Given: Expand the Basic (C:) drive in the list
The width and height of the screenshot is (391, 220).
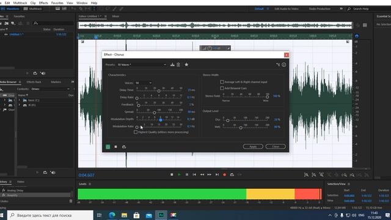Looking at the screenshot, I should click(20, 100).
